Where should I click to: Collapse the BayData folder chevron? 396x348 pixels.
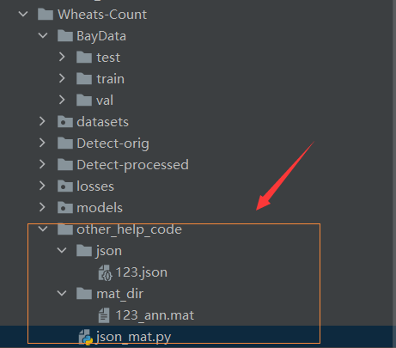click(43, 35)
